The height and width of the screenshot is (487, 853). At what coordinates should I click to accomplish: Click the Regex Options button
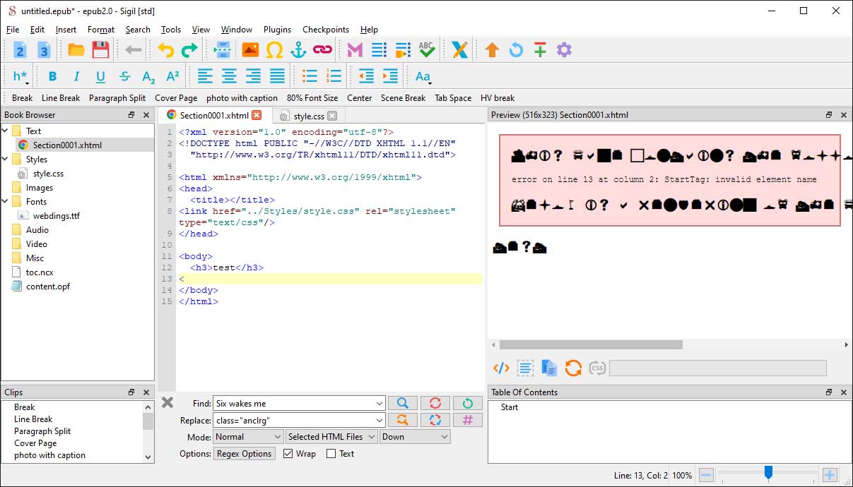245,454
